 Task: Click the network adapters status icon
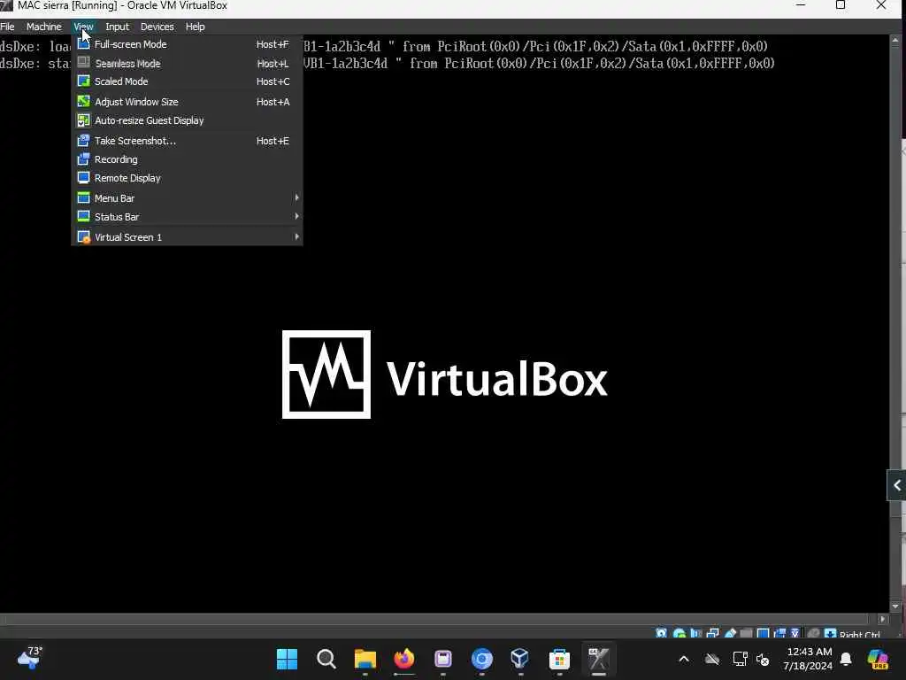(713, 634)
